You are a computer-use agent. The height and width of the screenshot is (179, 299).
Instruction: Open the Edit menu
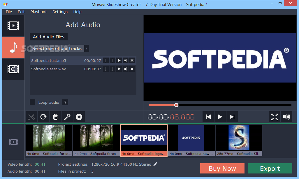click(21, 12)
